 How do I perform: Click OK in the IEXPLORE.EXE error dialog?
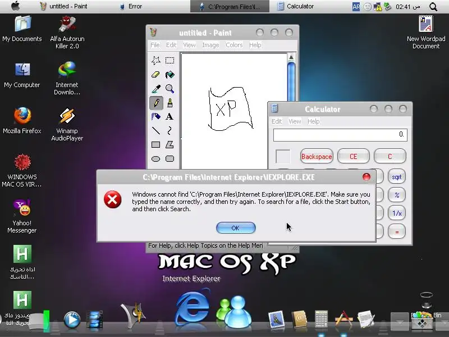[x=236, y=228]
